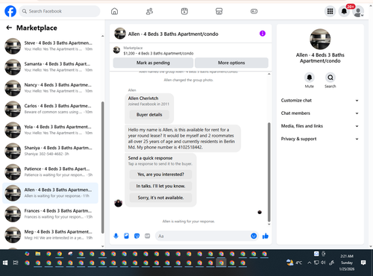Screen dimensions: 373x276
Task: Show hidden system tray icons
Action: (309, 263)
